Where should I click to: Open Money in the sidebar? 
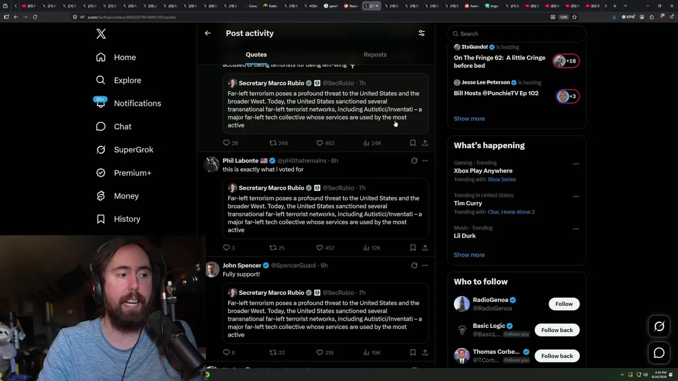117,196
